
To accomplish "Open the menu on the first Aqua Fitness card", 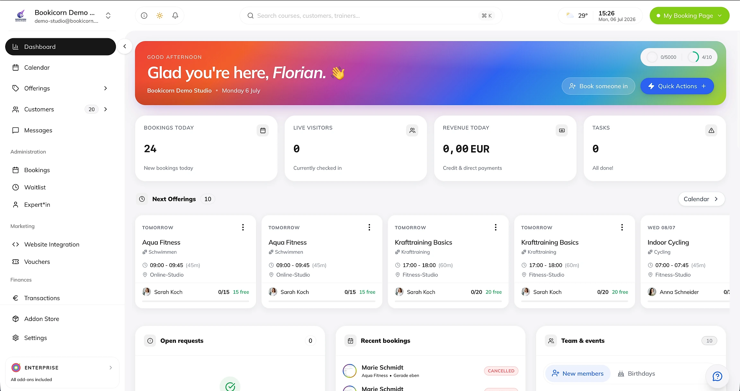I will [x=243, y=227].
